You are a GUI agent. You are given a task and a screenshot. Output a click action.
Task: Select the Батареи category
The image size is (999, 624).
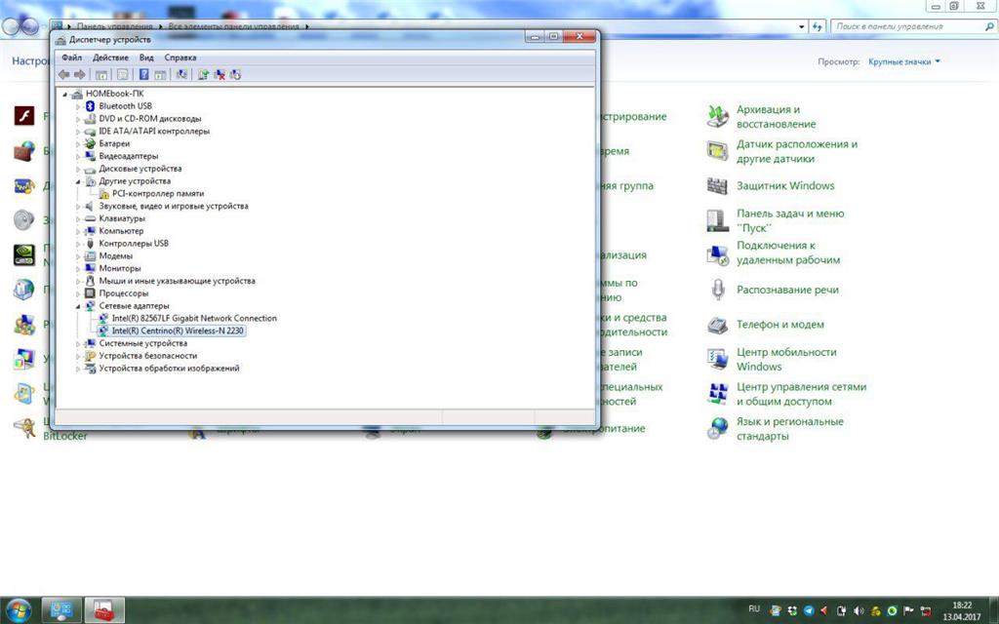[114, 144]
